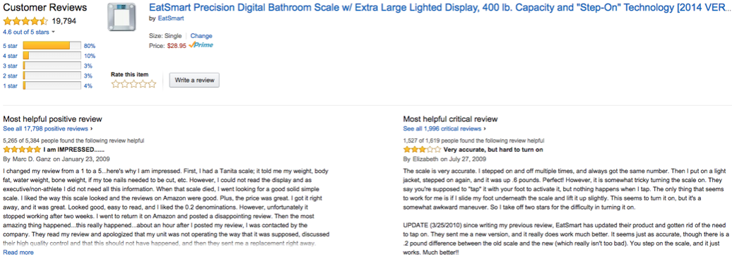The height and width of the screenshot is (266, 732).
Task: Open the EatSmart Precision Digital Bathroom Scale title
Action: (439, 8)
